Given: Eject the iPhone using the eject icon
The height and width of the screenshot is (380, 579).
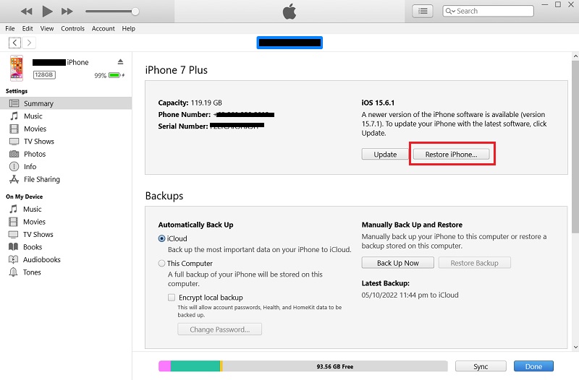Looking at the screenshot, I should tap(121, 62).
